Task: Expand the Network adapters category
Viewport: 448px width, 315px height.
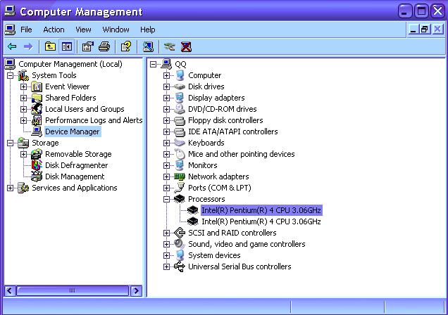Action: [167, 176]
